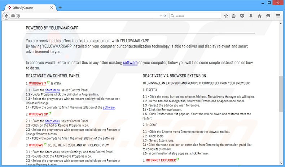Click '3.2 - Double-click the Add/Remove Programs icon.' line
285x167 pixels.
[x=59, y=156]
